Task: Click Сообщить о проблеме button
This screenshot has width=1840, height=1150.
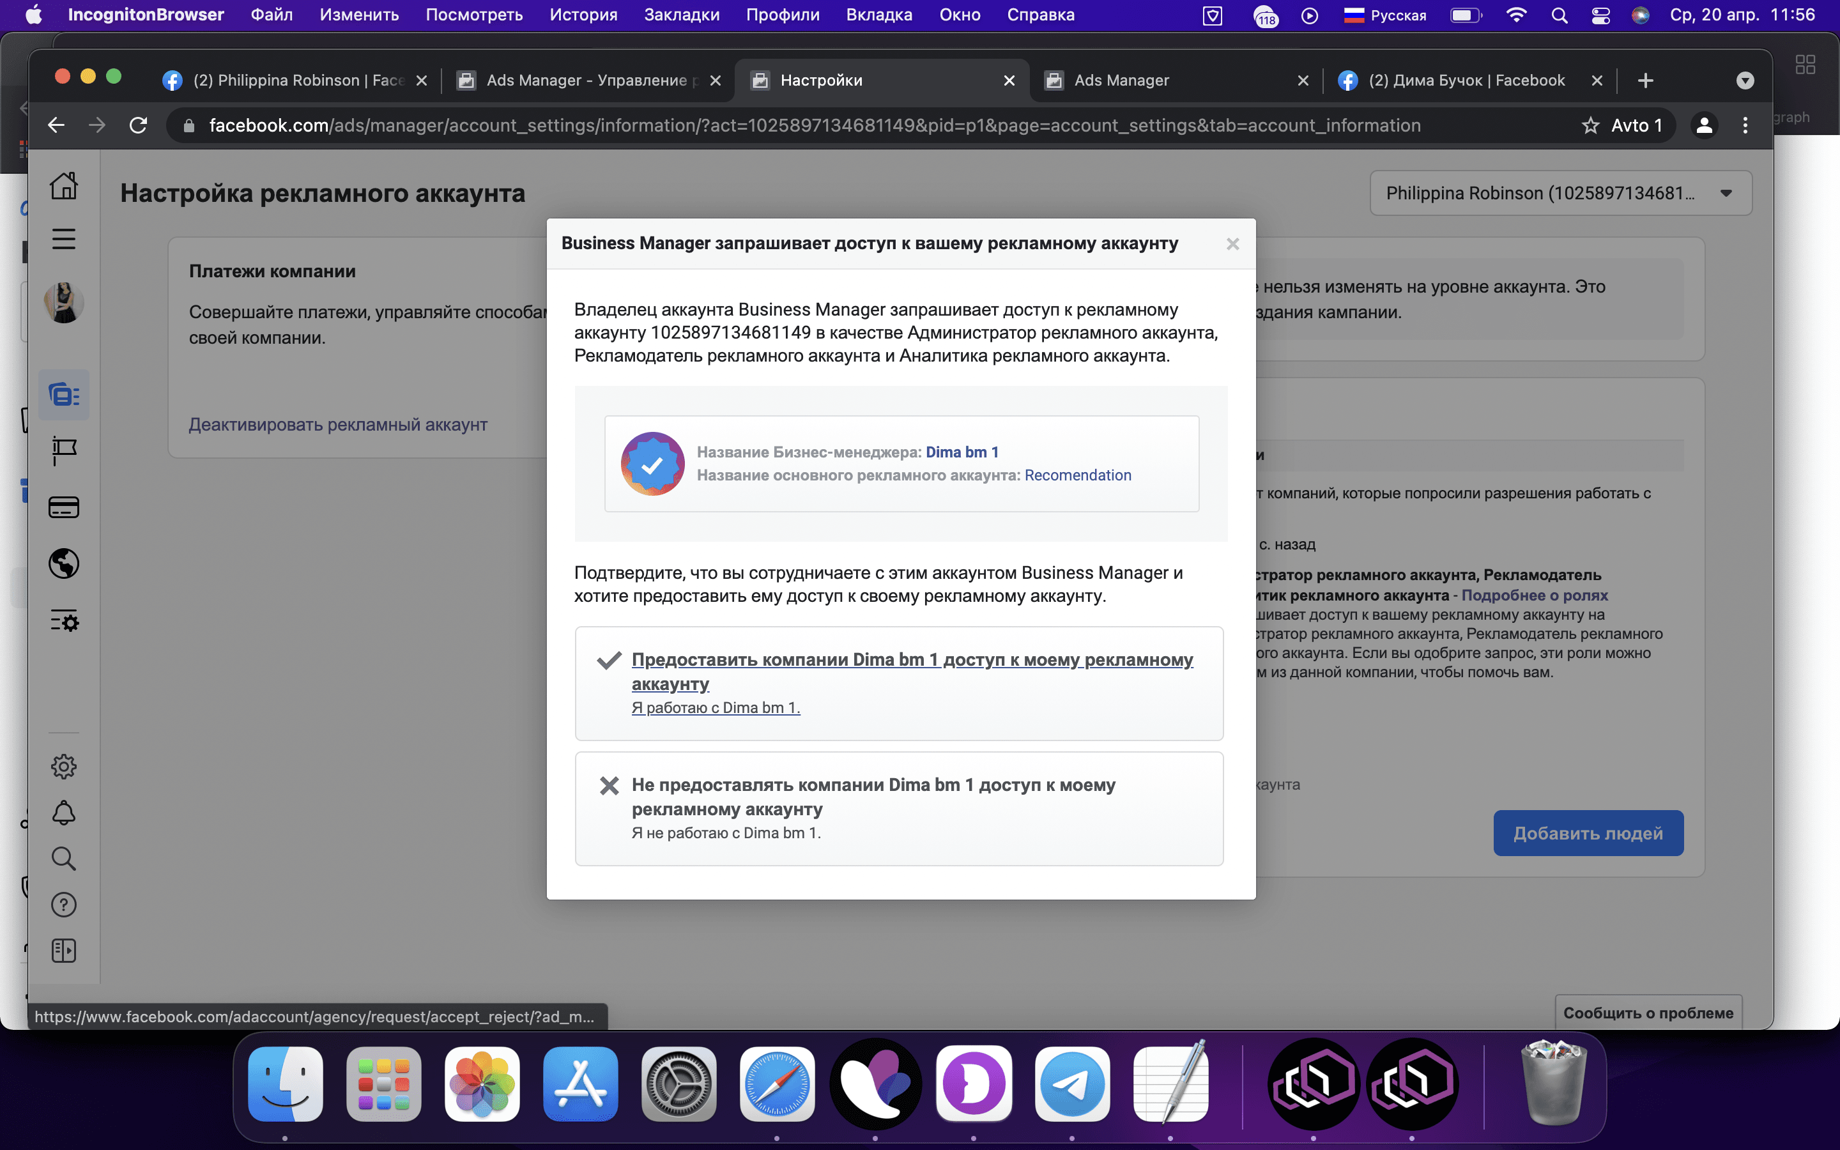Action: (x=1648, y=1013)
